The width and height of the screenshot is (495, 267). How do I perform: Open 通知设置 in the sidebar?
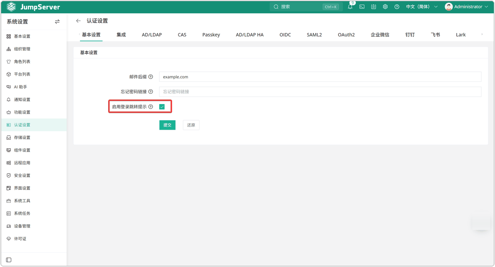[34, 100]
